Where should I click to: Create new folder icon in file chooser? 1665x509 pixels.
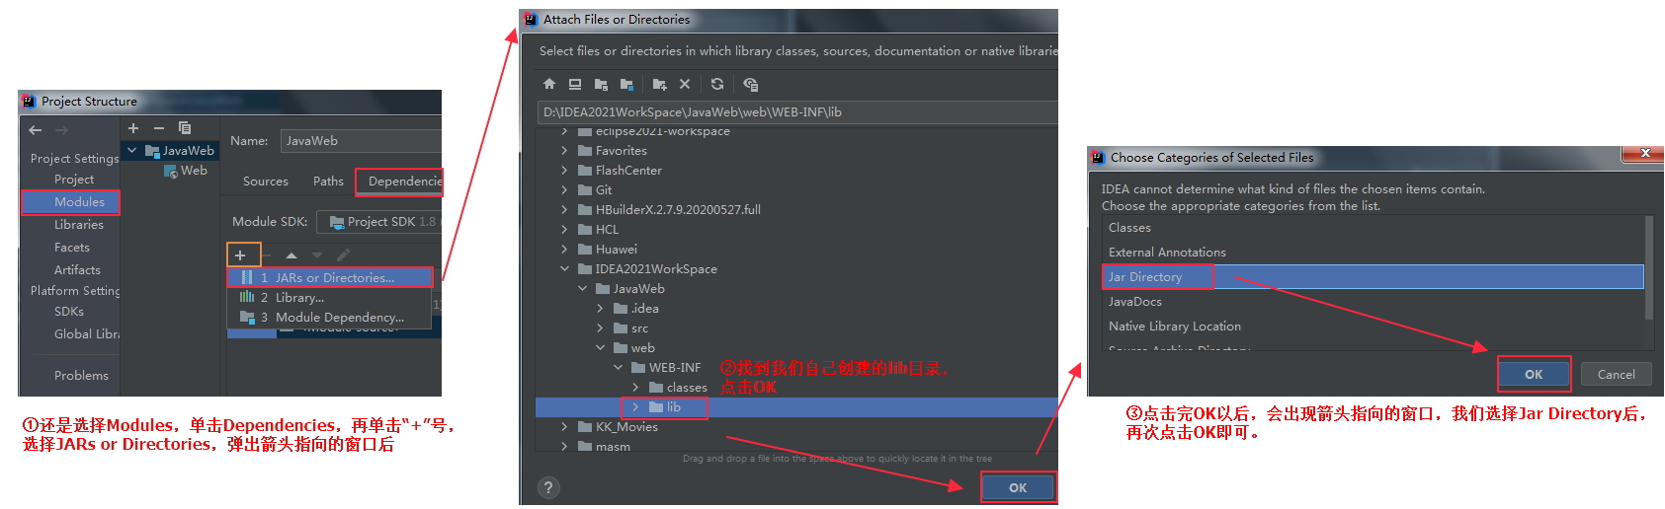pyautogui.click(x=659, y=84)
